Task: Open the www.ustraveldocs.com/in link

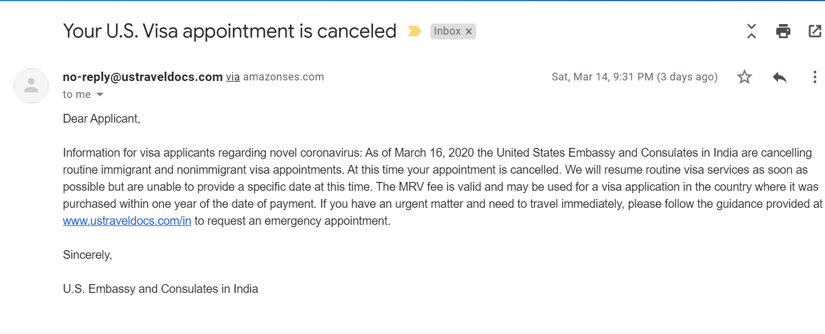Action: coord(127,221)
